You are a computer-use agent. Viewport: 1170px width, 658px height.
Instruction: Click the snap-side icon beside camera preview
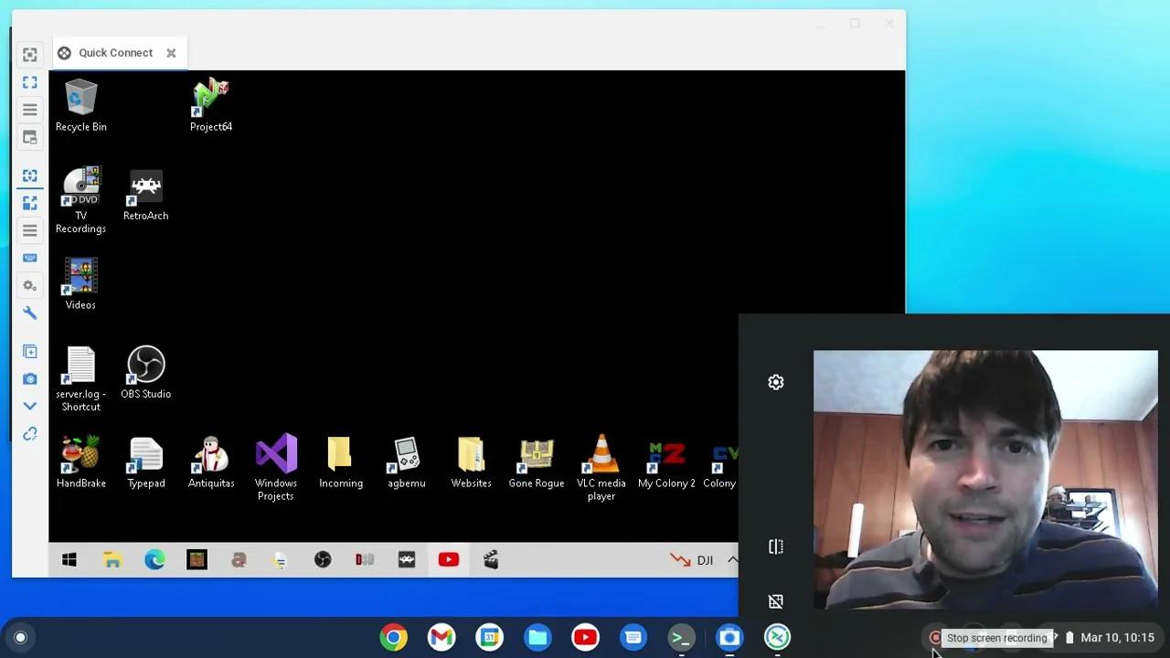[776, 547]
